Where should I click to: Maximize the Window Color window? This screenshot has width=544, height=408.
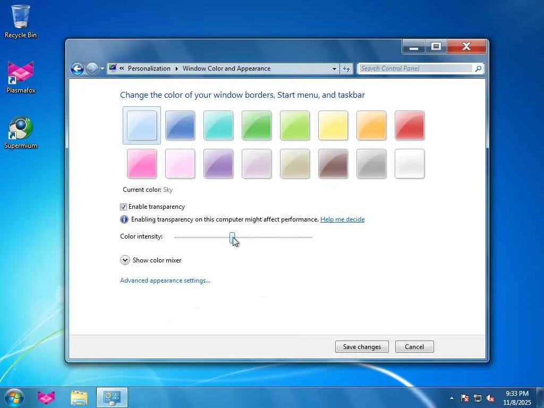click(x=436, y=47)
